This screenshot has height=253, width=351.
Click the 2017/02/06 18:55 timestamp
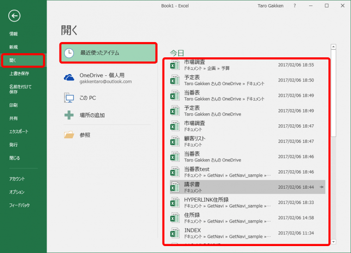pyautogui.click(x=296, y=65)
